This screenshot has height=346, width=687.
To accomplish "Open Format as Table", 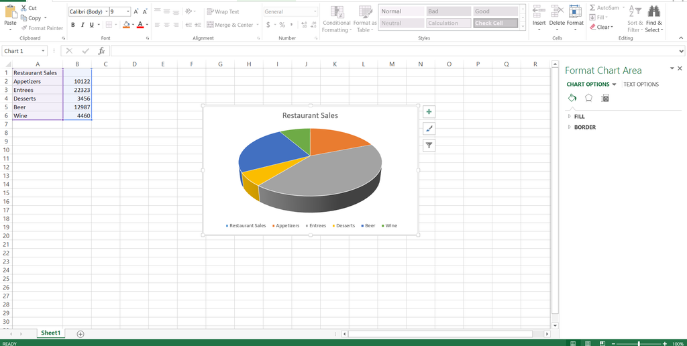I will point(365,19).
